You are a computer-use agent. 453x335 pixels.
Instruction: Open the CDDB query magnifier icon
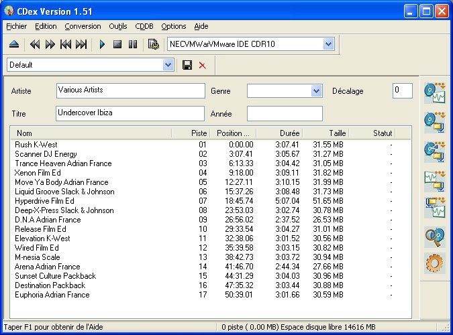coord(435,237)
